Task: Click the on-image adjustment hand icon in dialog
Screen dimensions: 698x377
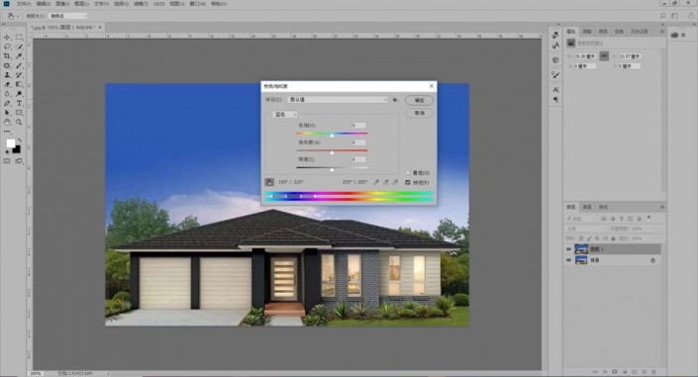Action: click(x=269, y=182)
